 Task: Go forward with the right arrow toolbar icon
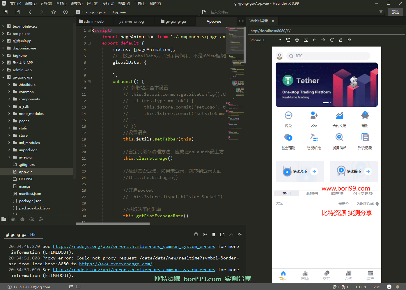(41, 12)
